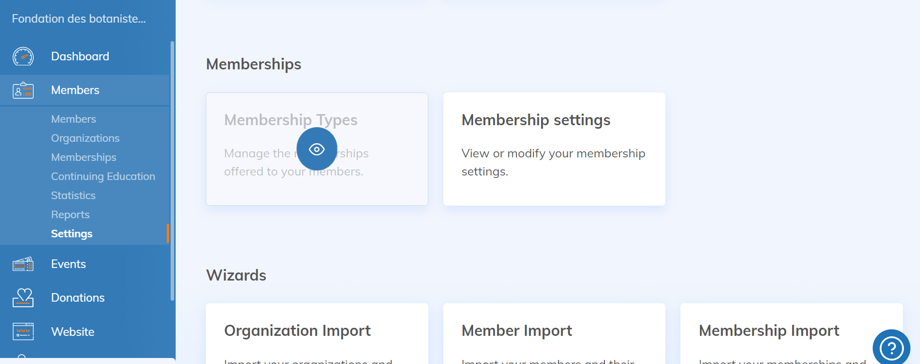The height and width of the screenshot is (364, 920).
Task: Select the Settings submenu item
Action: point(71,234)
